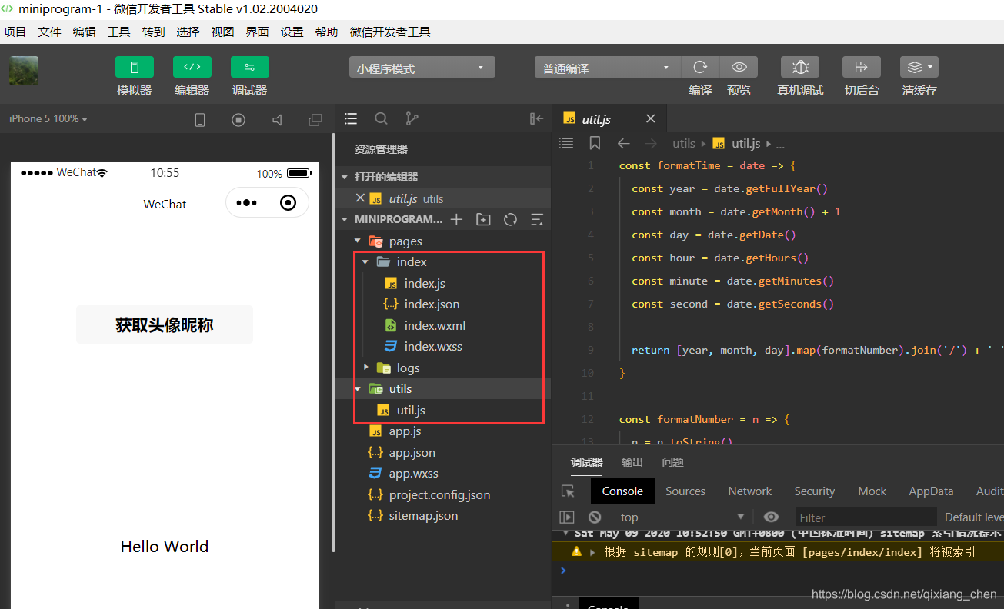1004x609 pixels.
Task: Click the navigate back arrow in editor
Action: [624, 143]
